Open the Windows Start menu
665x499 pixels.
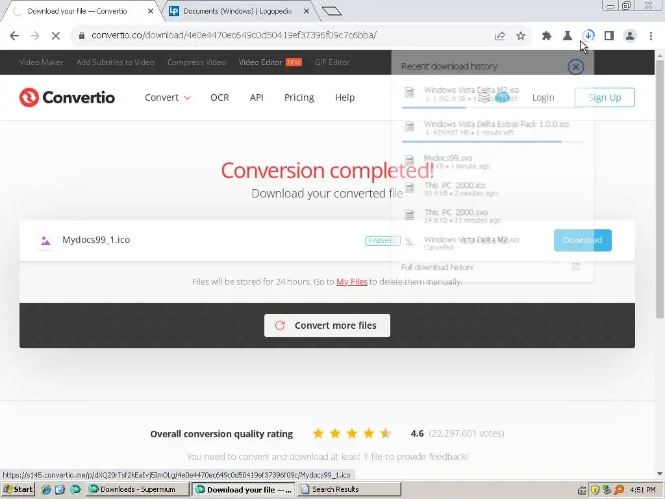point(18,489)
